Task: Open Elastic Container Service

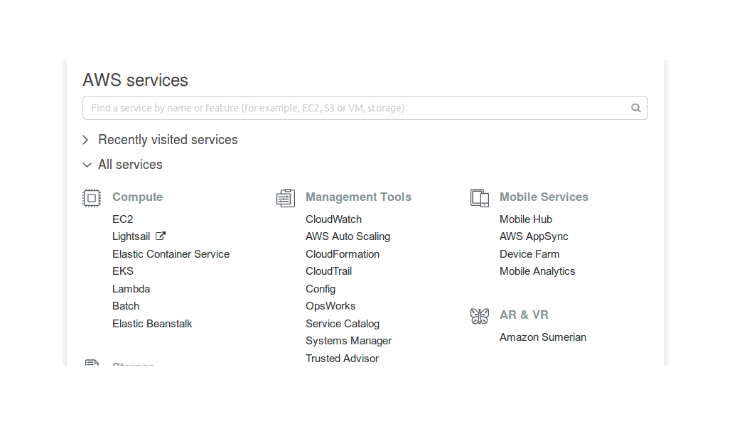Action: pyautogui.click(x=171, y=254)
